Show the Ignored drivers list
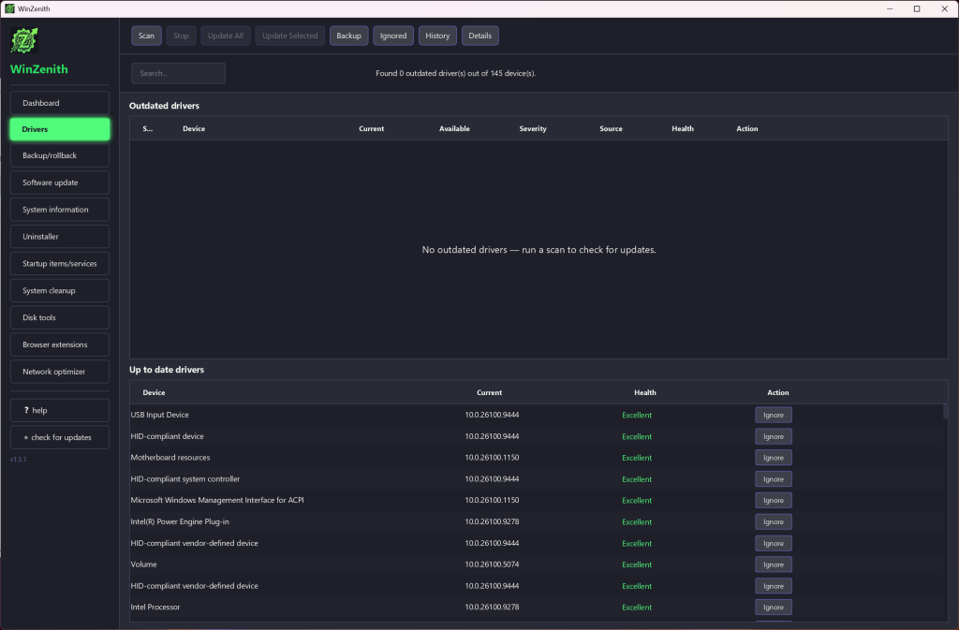The height and width of the screenshot is (630, 959). 393,36
